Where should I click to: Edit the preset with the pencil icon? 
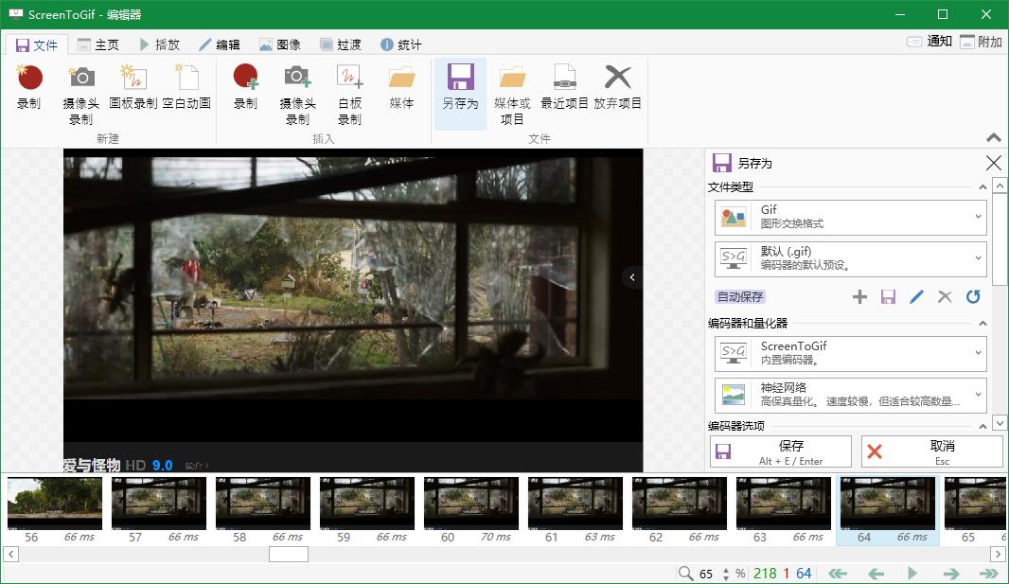tap(916, 296)
